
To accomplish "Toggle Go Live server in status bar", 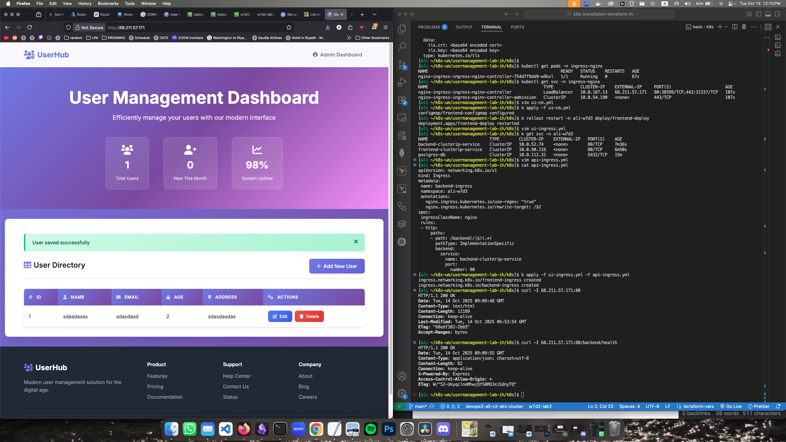I will 731,406.
